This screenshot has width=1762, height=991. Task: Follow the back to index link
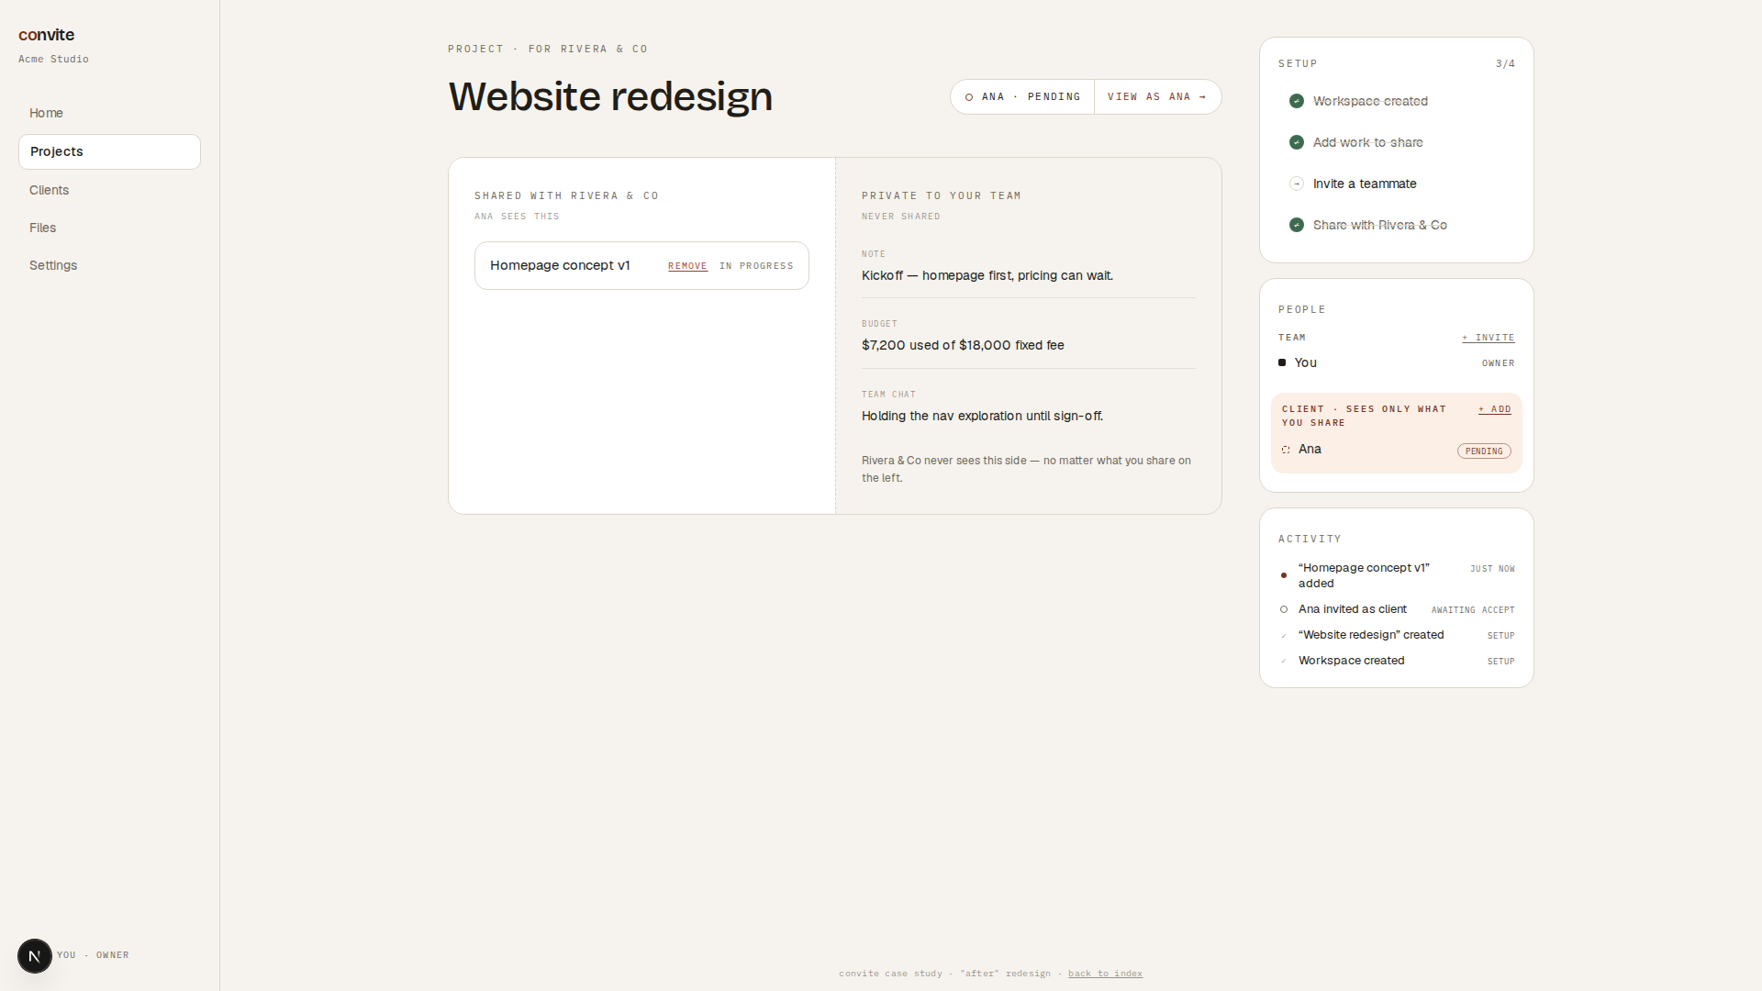click(x=1105, y=974)
